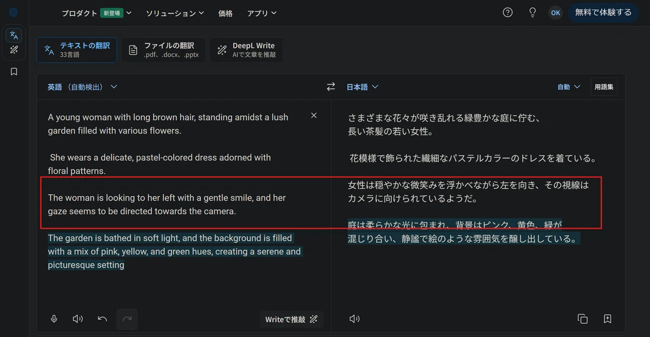The width and height of the screenshot is (650, 337).
Task: Switch to the DeepL Write tab
Action: (x=246, y=50)
